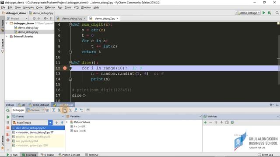The image size is (280, 157).
Task: Toggle the 1: Project side panel
Action: click(x=2, y=26)
